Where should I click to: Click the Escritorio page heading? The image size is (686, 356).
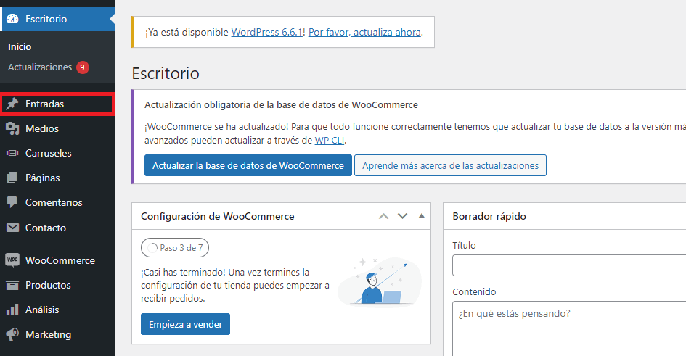click(166, 73)
